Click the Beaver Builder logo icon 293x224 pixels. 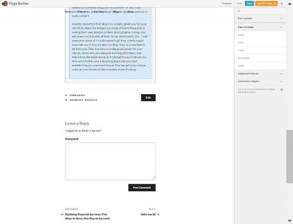[4, 3]
